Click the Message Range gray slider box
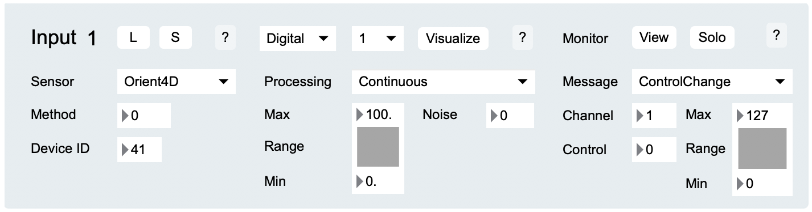This screenshot has width=812, height=212. pyautogui.click(x=762, y=149)
